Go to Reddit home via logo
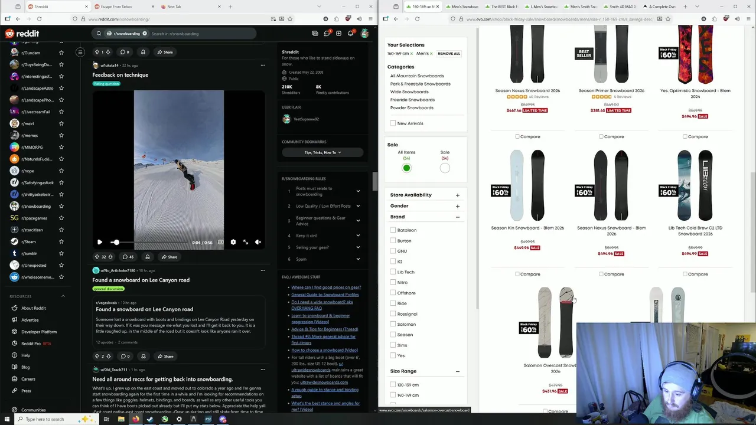This screenshot has width=756, height=425. pyautogui.click(x=22, y=34)
